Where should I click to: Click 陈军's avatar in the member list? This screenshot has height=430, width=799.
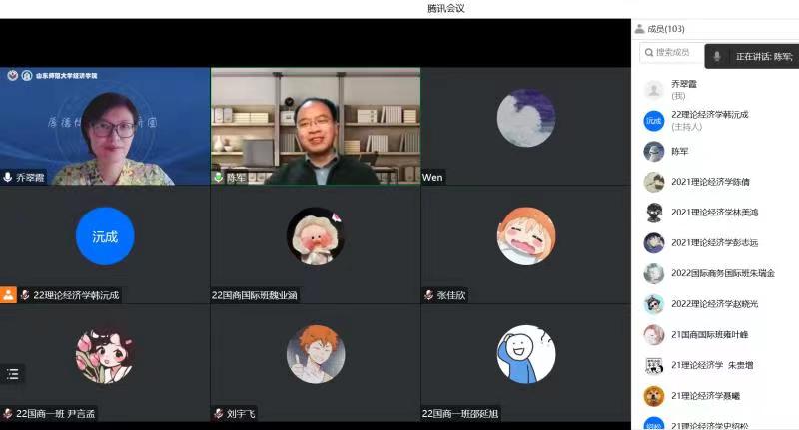point(654,151)
